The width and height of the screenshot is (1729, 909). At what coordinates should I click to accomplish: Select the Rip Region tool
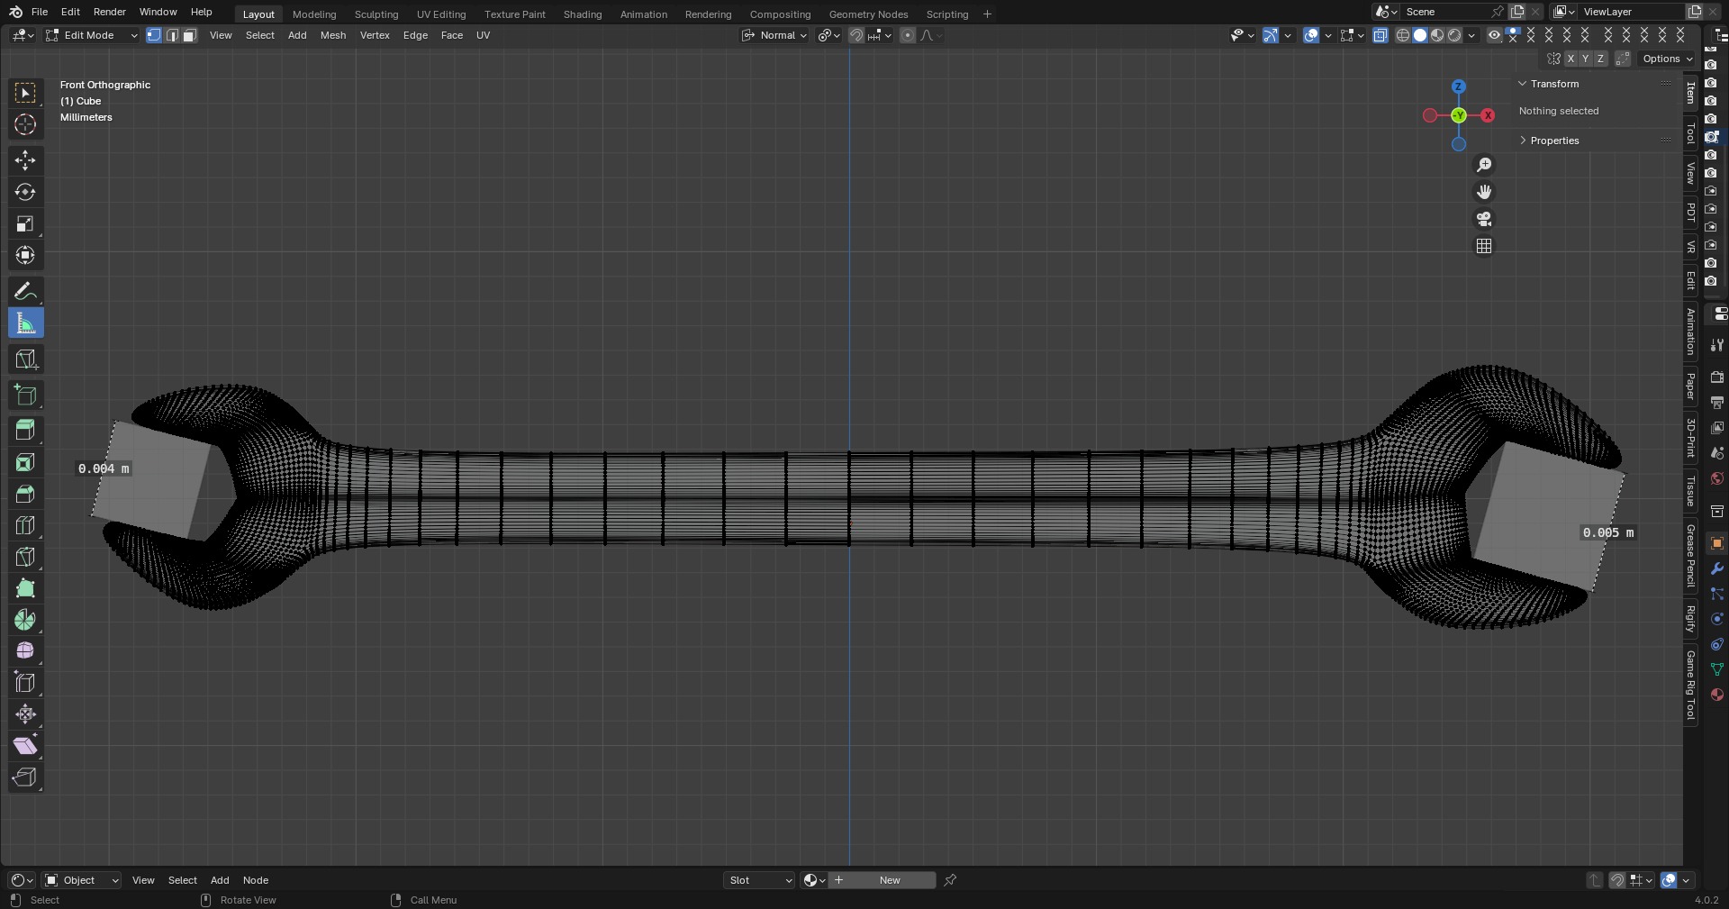click(x=25, y=777)
